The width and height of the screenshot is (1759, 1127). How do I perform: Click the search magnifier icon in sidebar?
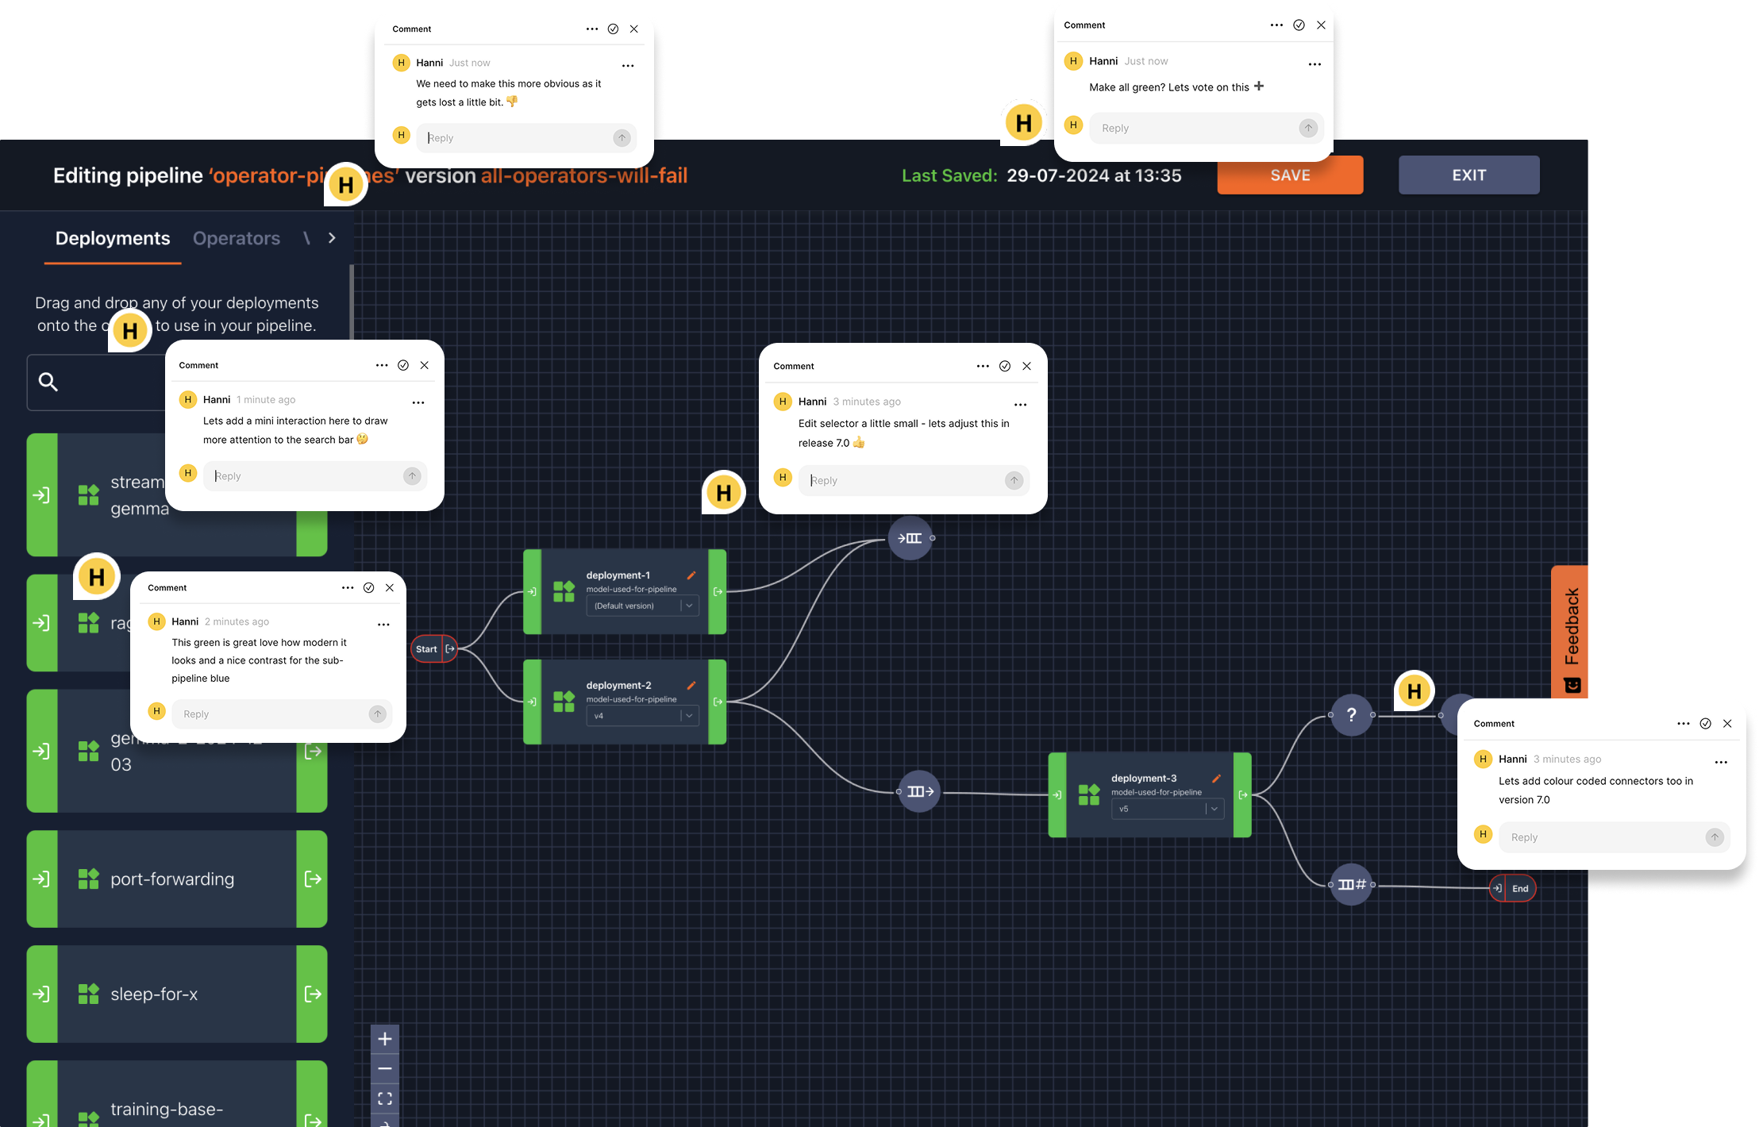48,382
